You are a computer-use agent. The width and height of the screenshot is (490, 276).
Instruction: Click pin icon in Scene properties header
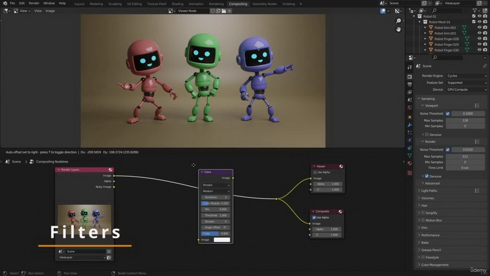[x=485, y=66]
